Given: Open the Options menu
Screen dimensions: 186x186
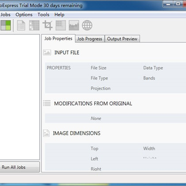Looking at the screenshot, I should (x=24, y=15).
